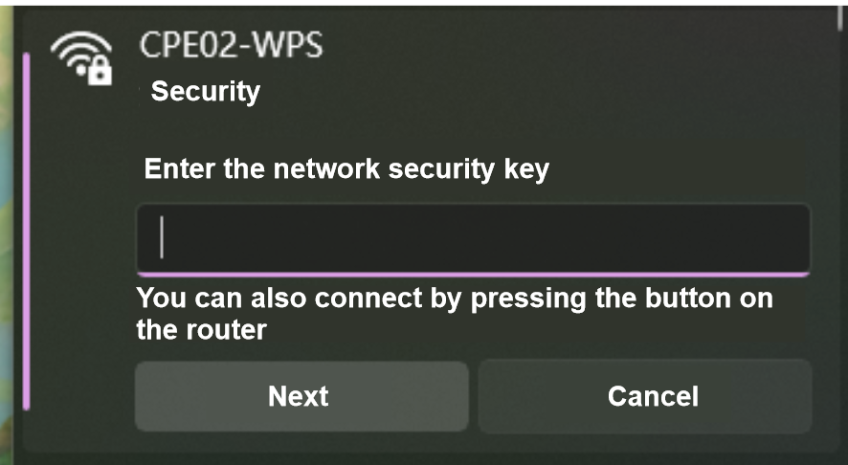This screenshot has width=848, height=465.
Task: Click empty header area right of CPE02-WPS
Action: (x=574, y=45)
